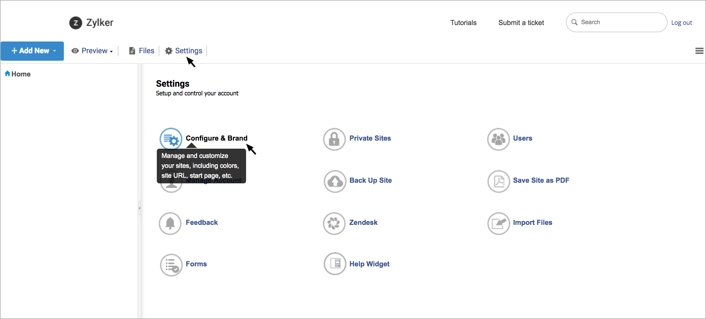Select the Import Files icon
The height and width of the screenshot is (319, 706).
[498, 223]
